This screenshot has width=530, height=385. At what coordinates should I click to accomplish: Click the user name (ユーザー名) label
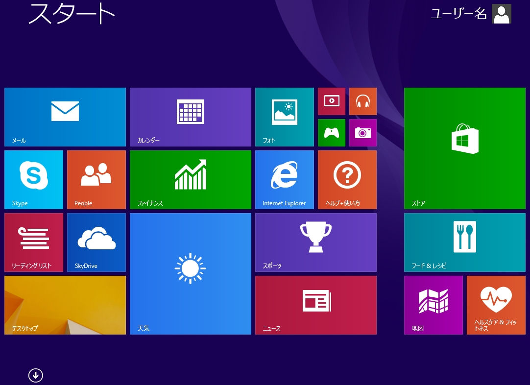(x=458, y=14)
